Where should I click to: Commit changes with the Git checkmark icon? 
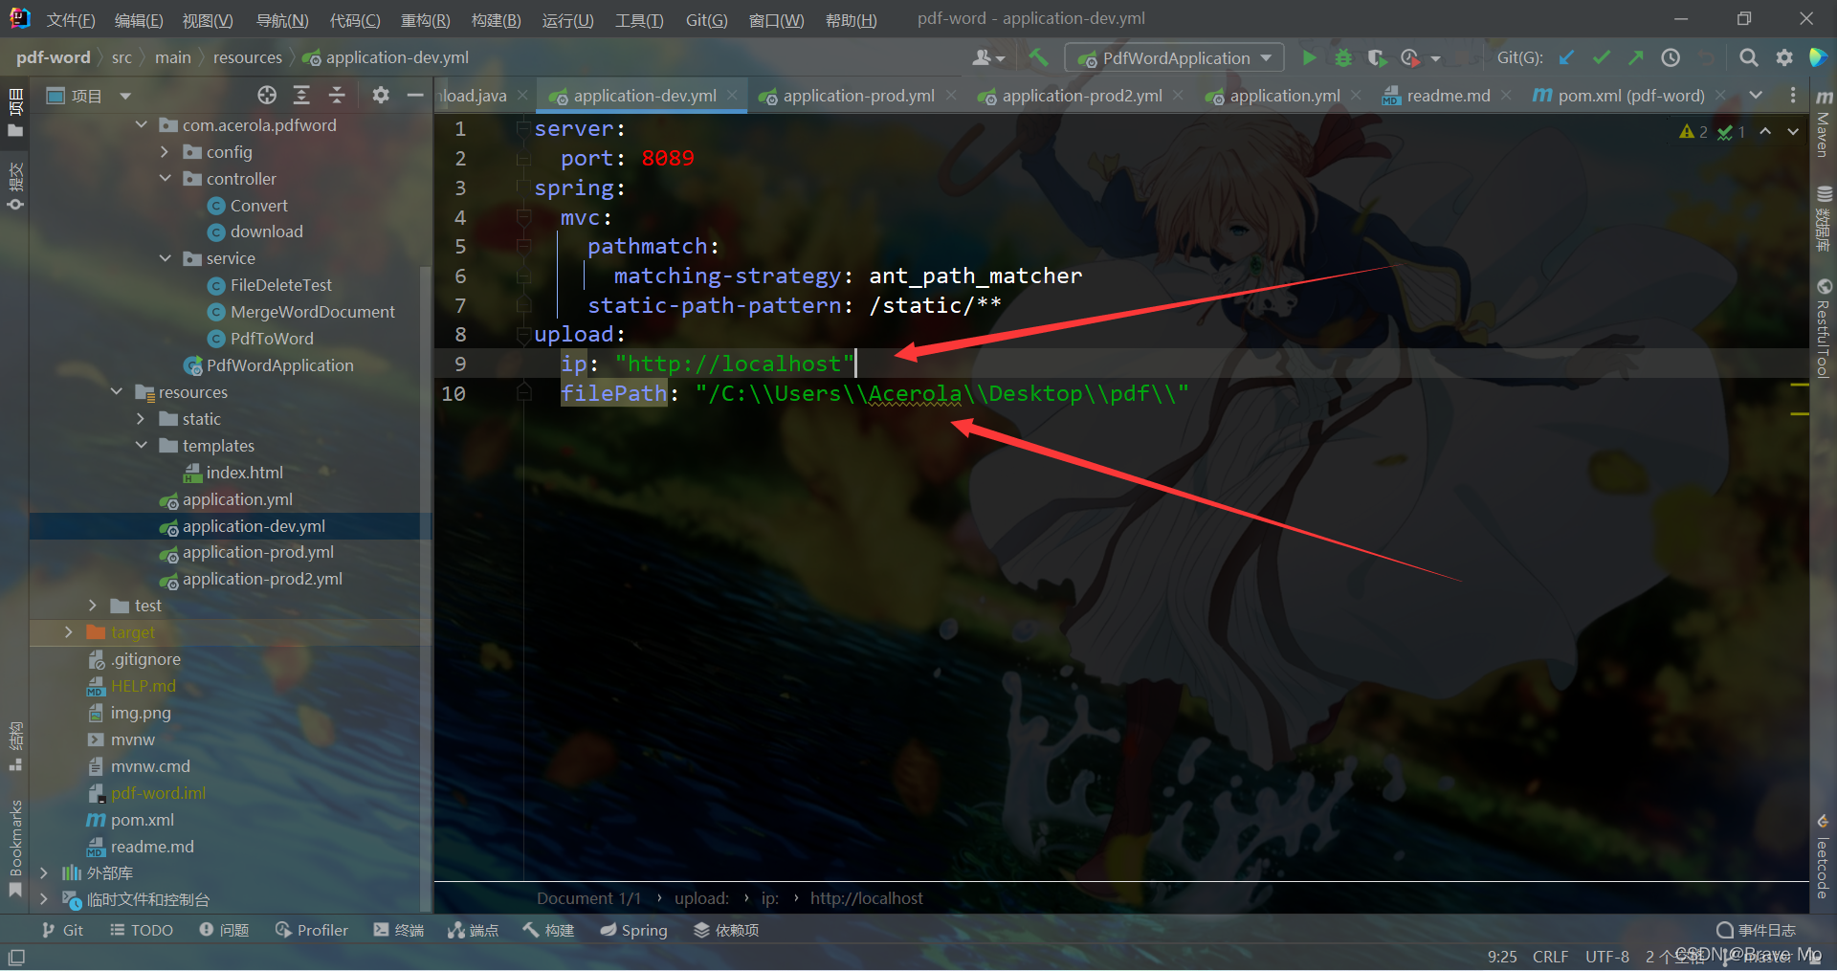1601,58
